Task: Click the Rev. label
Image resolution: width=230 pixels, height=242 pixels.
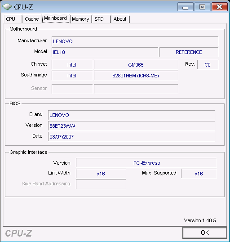Action: (190, 64)
